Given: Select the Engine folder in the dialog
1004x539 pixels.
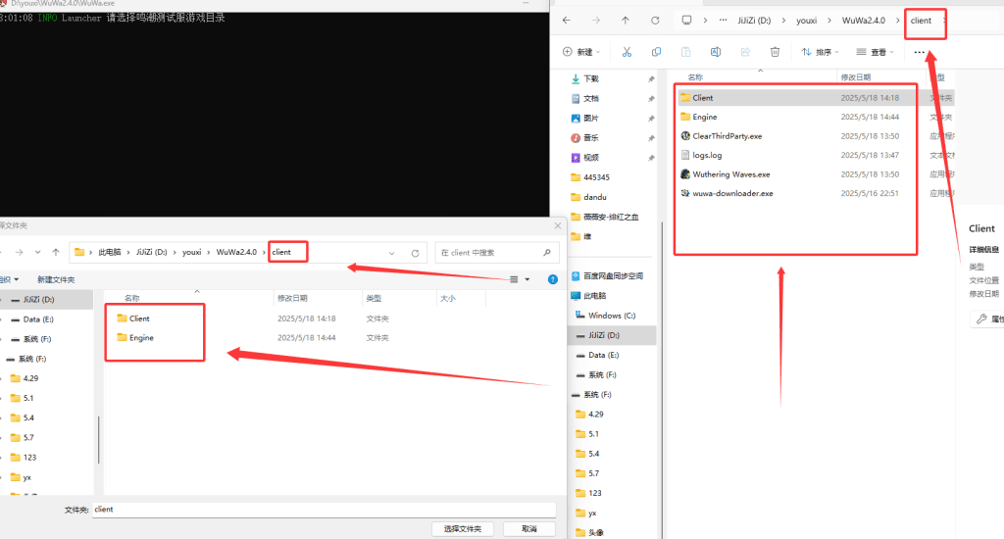Looking at the screenshot, I should coord(141,338).
